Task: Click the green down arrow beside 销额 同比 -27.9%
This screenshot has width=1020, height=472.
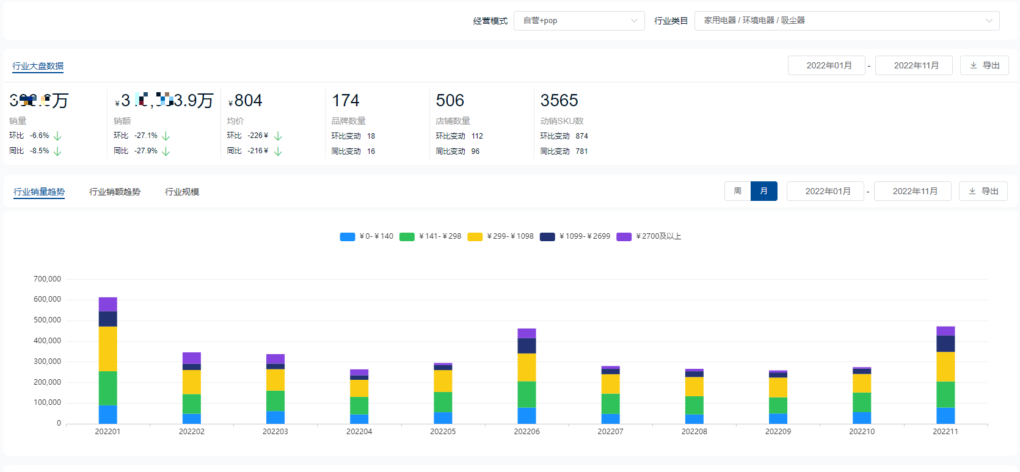Action: click(166, 151)
